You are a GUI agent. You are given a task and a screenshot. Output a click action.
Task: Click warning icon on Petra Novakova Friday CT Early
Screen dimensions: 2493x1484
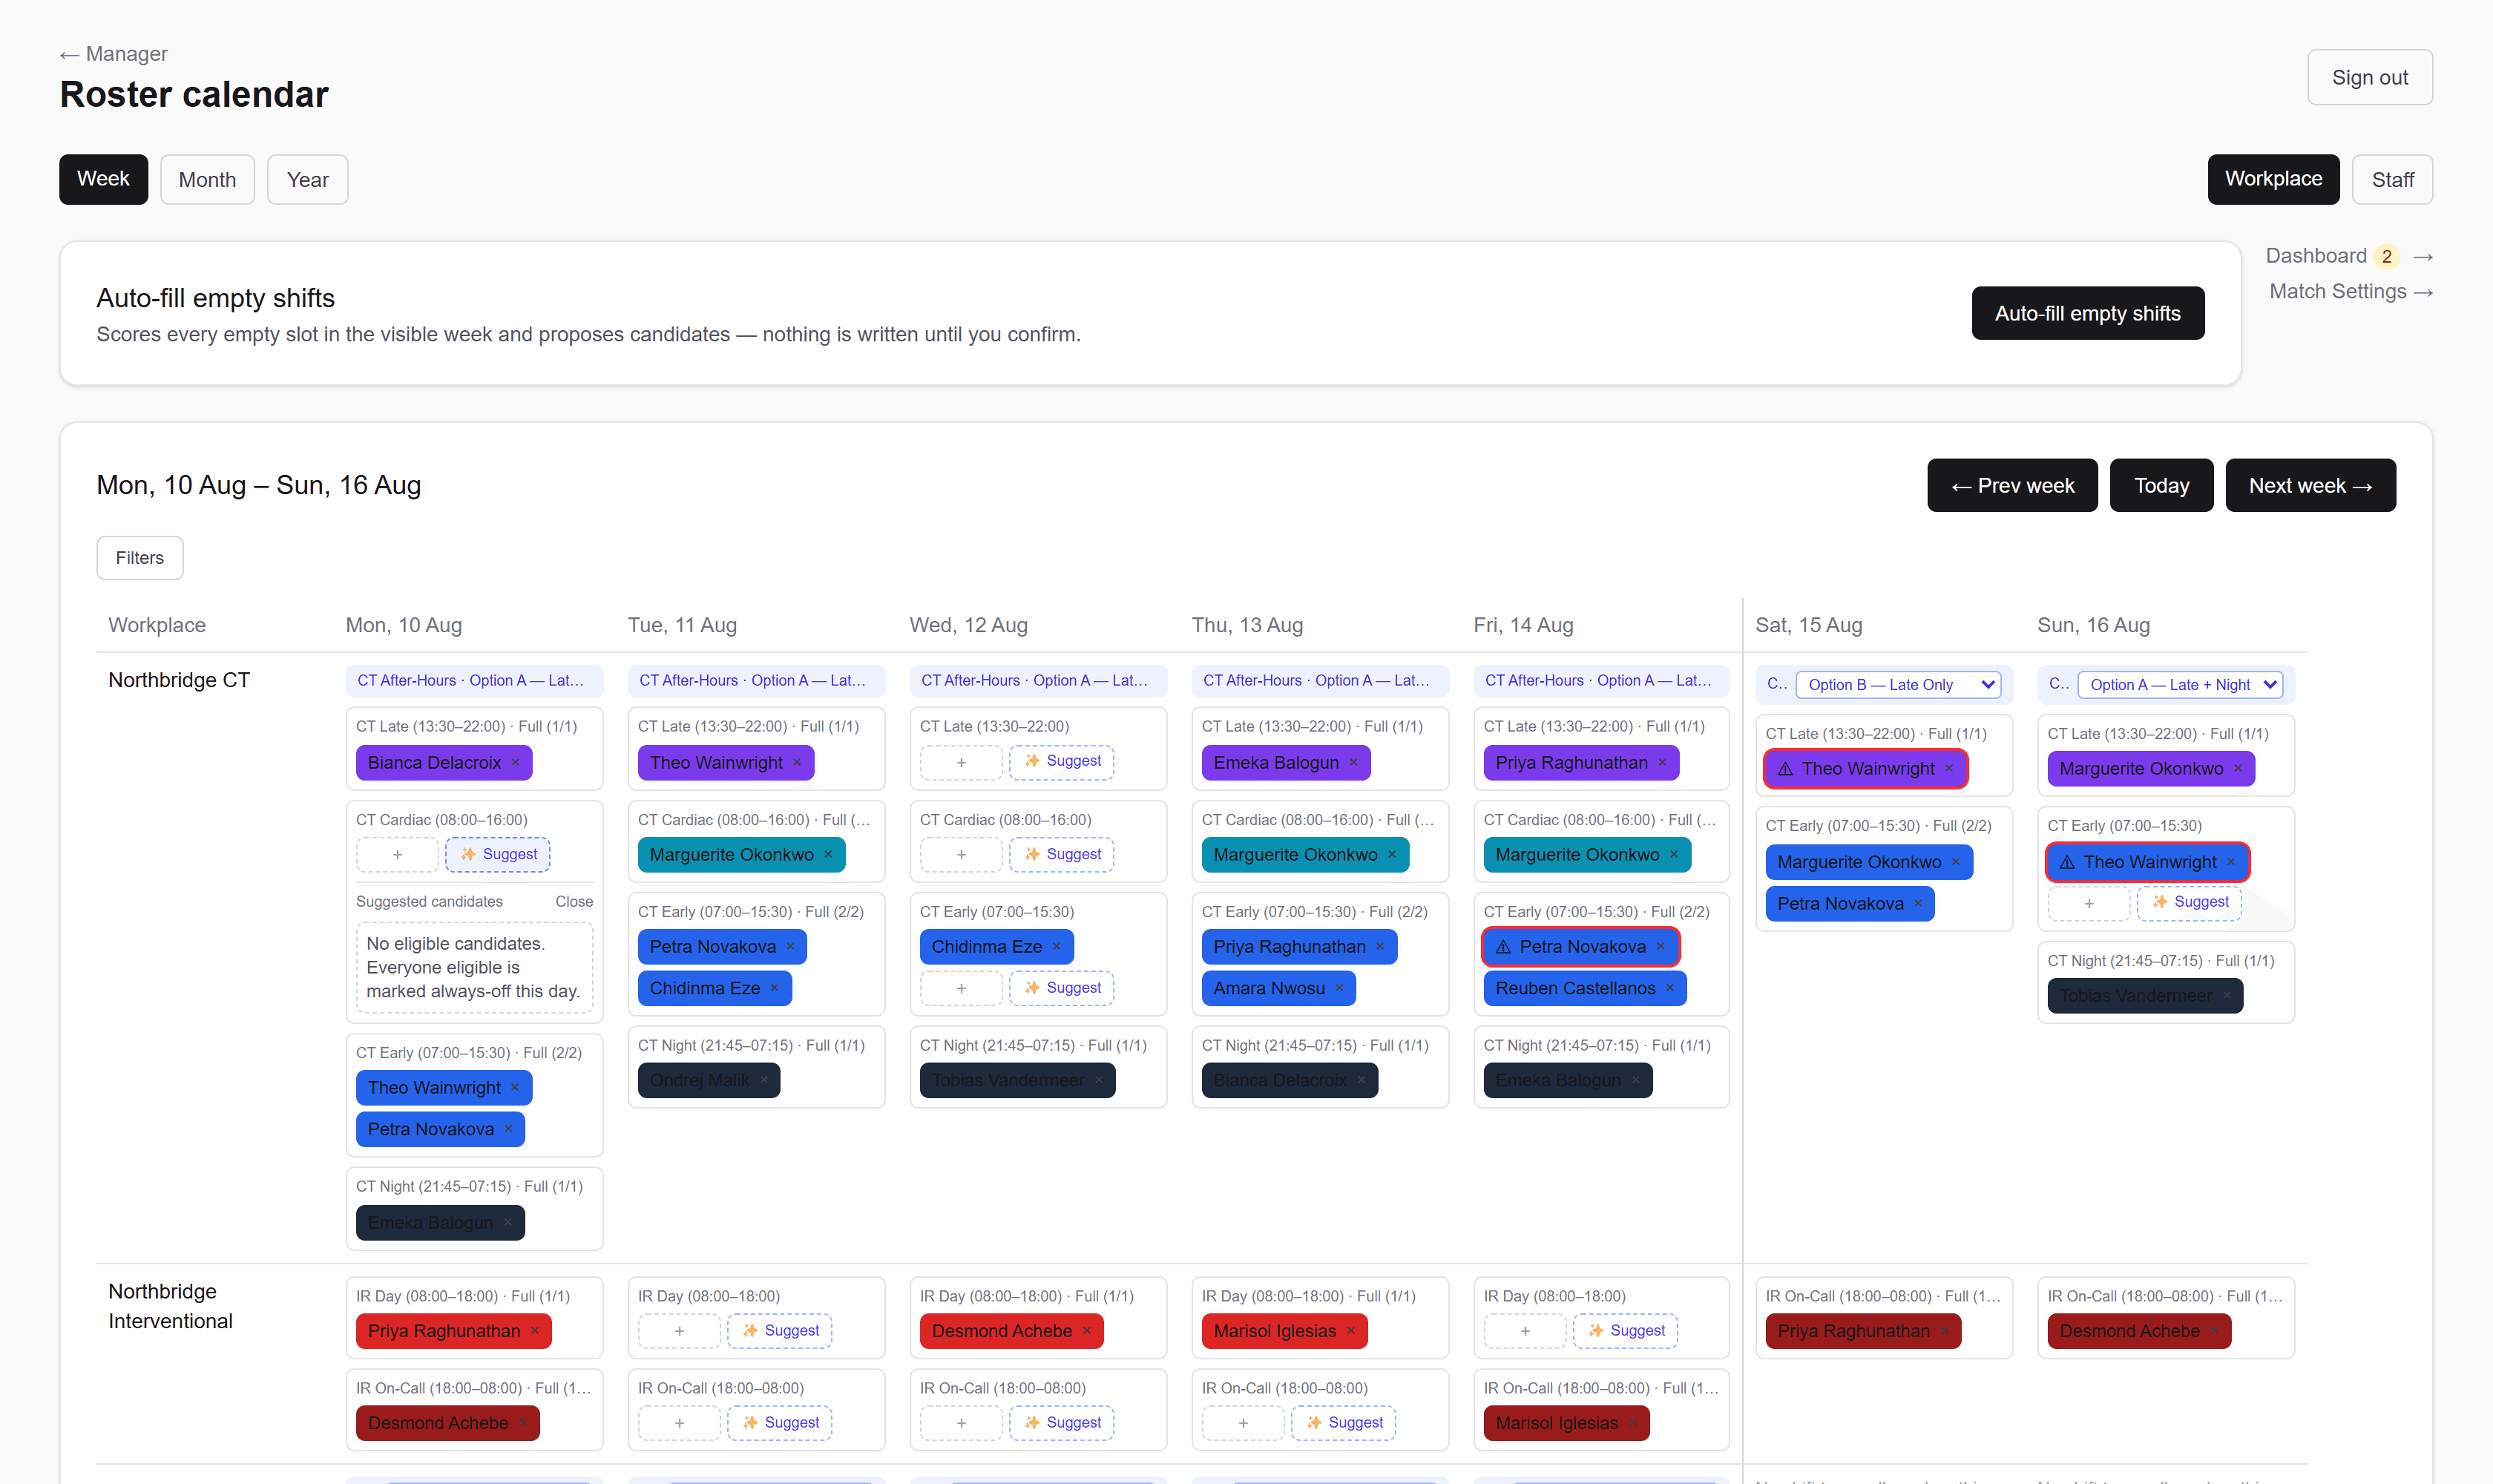click(x=1504, y=946)
